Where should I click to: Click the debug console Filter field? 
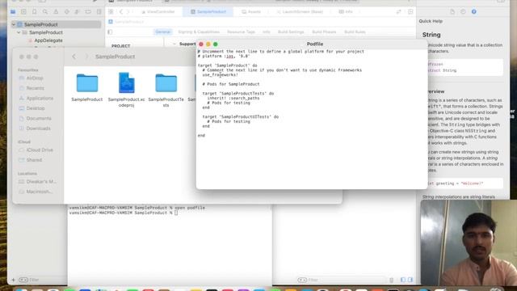point(341,280)
